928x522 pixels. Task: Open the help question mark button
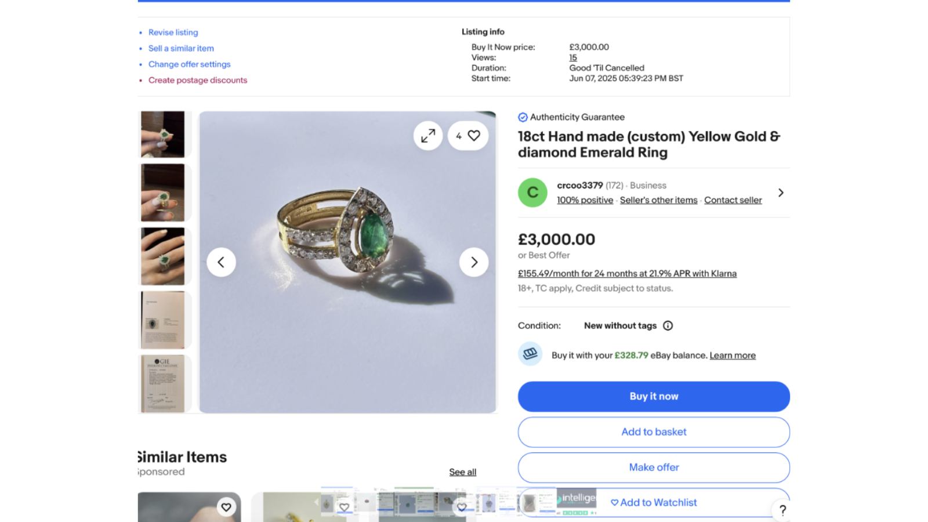(782, 510)
